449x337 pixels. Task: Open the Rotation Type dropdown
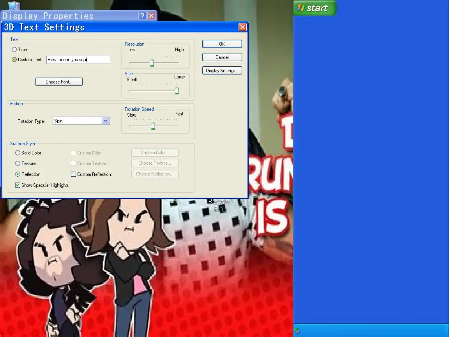pos(105,121)
